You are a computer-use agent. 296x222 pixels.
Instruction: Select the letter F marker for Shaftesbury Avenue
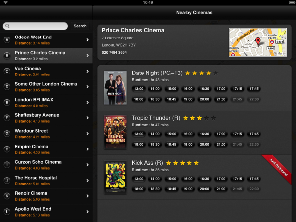(7, 118)
